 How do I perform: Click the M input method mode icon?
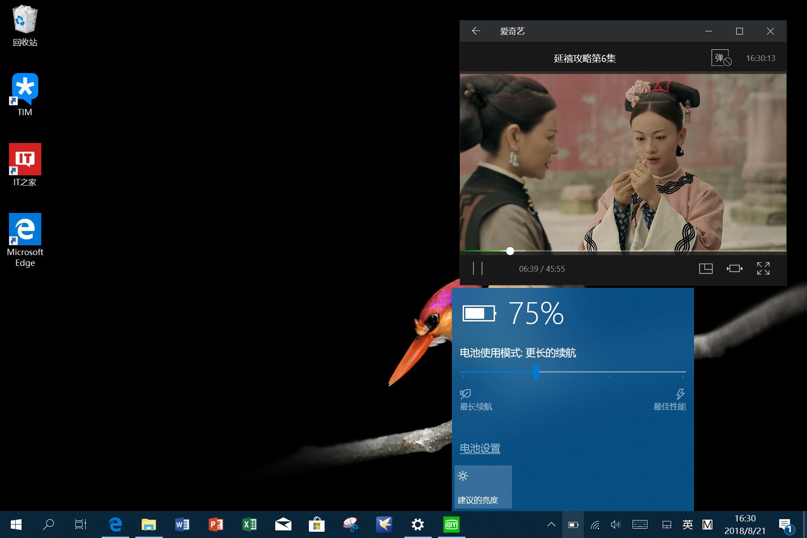707,525
